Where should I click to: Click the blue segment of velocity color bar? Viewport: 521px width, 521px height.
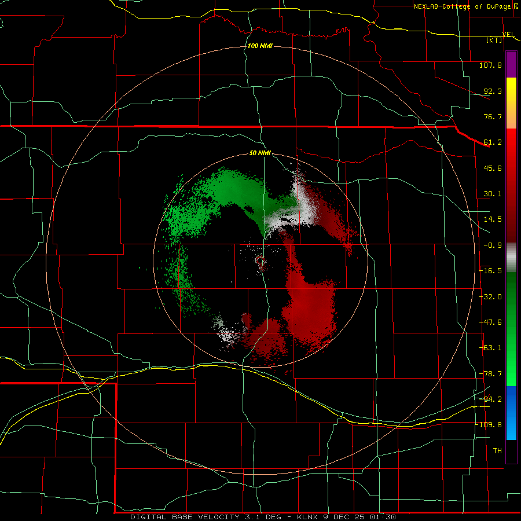tap(511, 413)
